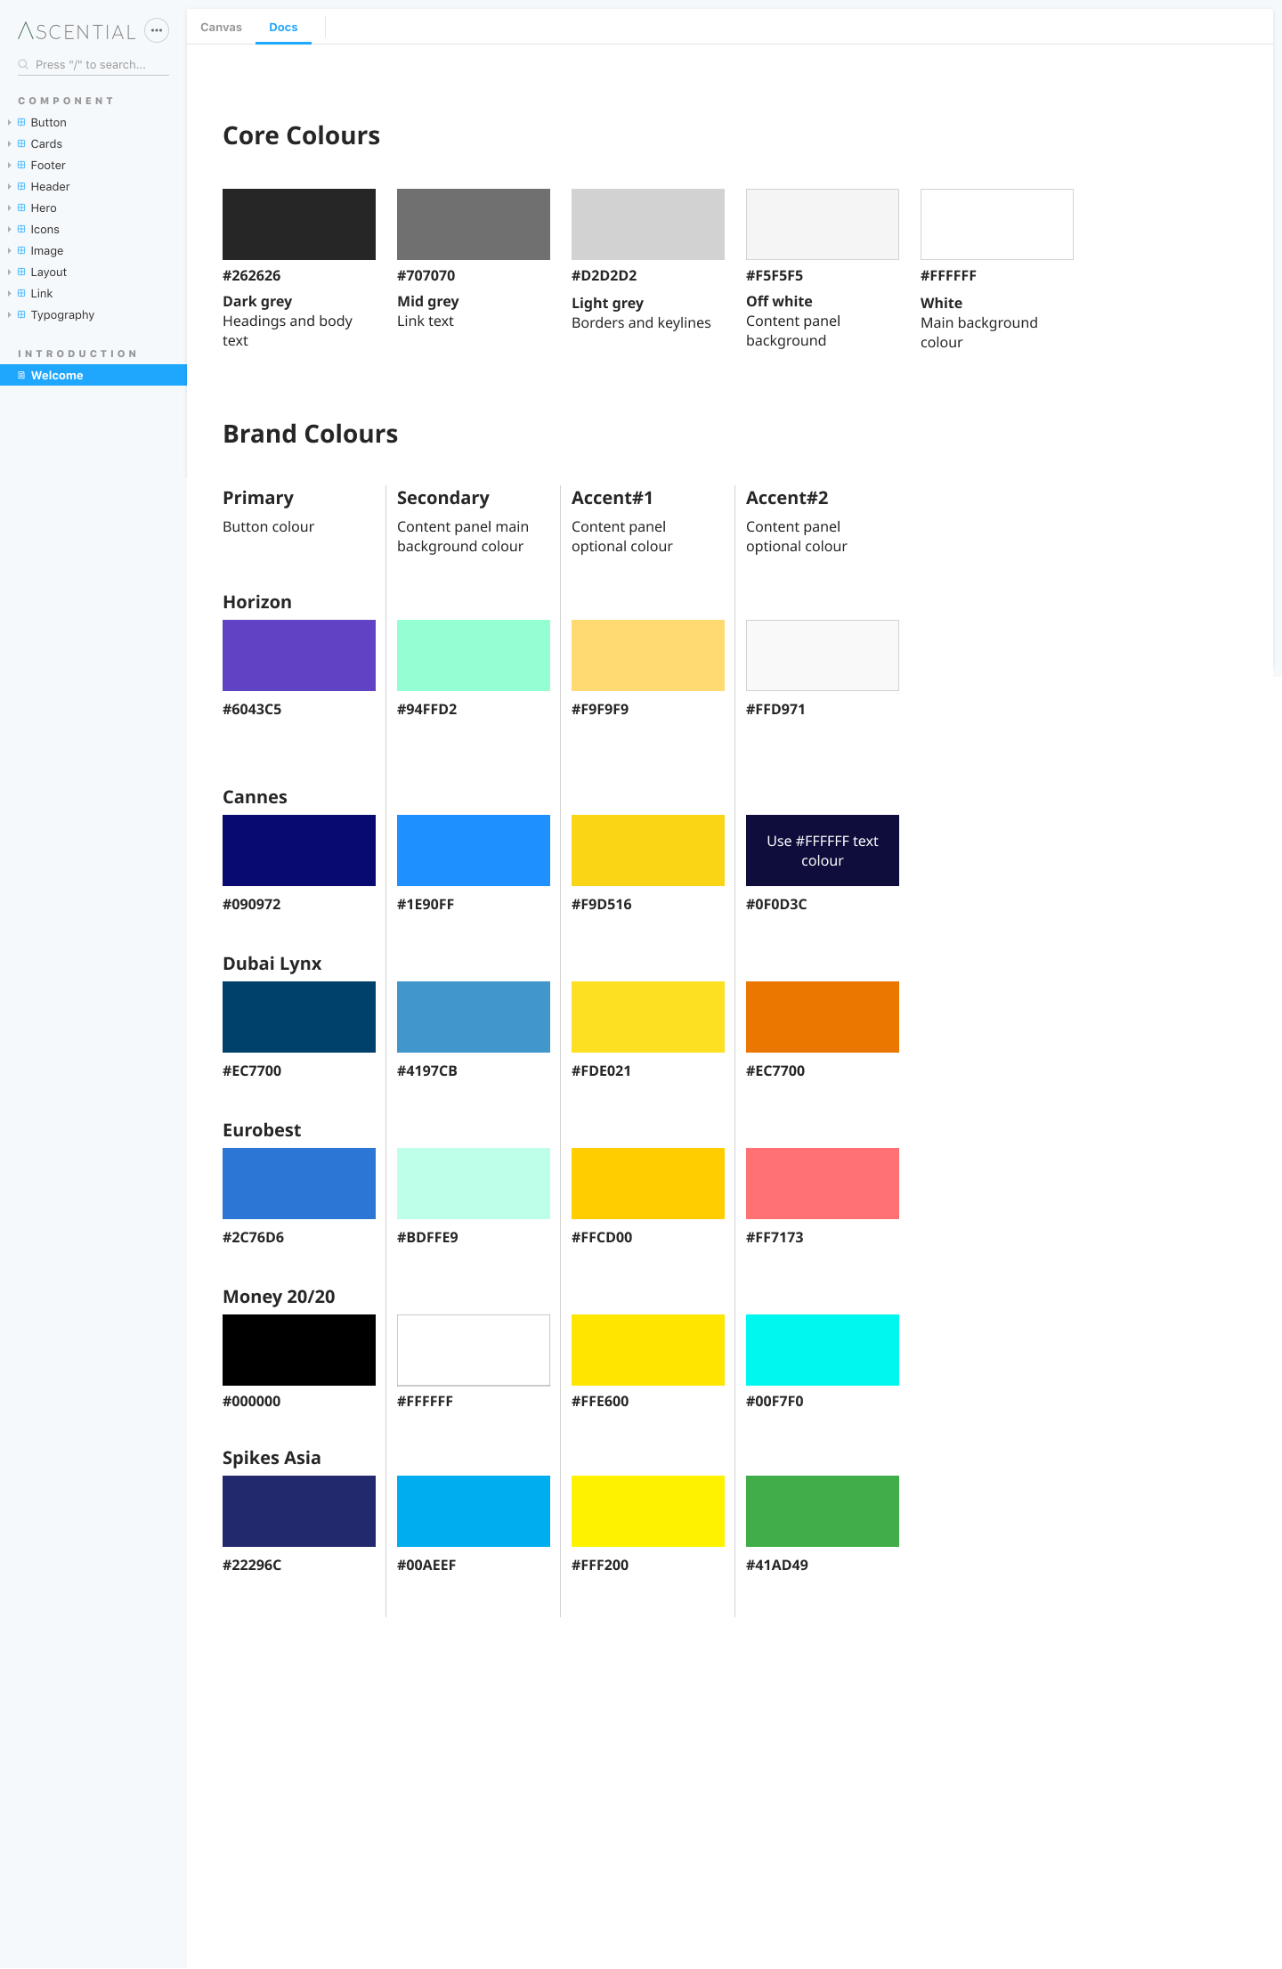Click the Typography component grid icon
The image size is (1282, 1969).
tap(21, 314)
